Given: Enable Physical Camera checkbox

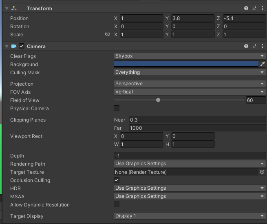Looking at the screenshot, I should [117, 108].
